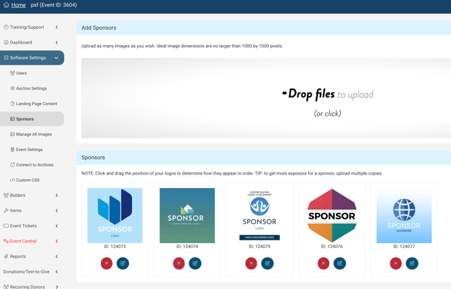
Task: Open Landing Page Content settings
Action: pyautogui.click(x=36, y=104)
